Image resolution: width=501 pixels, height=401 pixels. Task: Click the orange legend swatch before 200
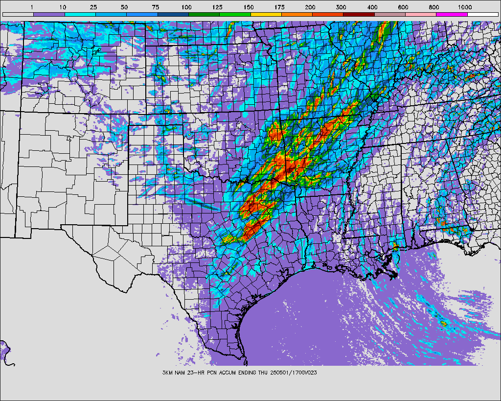297,14
